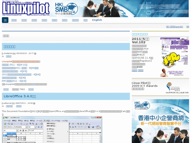Open the event link dated 6/23
This screenshot has width=191, height=143.
14,71
